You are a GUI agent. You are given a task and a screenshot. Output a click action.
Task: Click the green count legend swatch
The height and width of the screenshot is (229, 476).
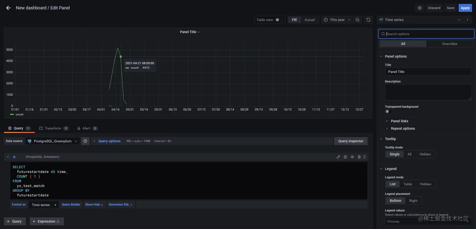tap(12, 114)
